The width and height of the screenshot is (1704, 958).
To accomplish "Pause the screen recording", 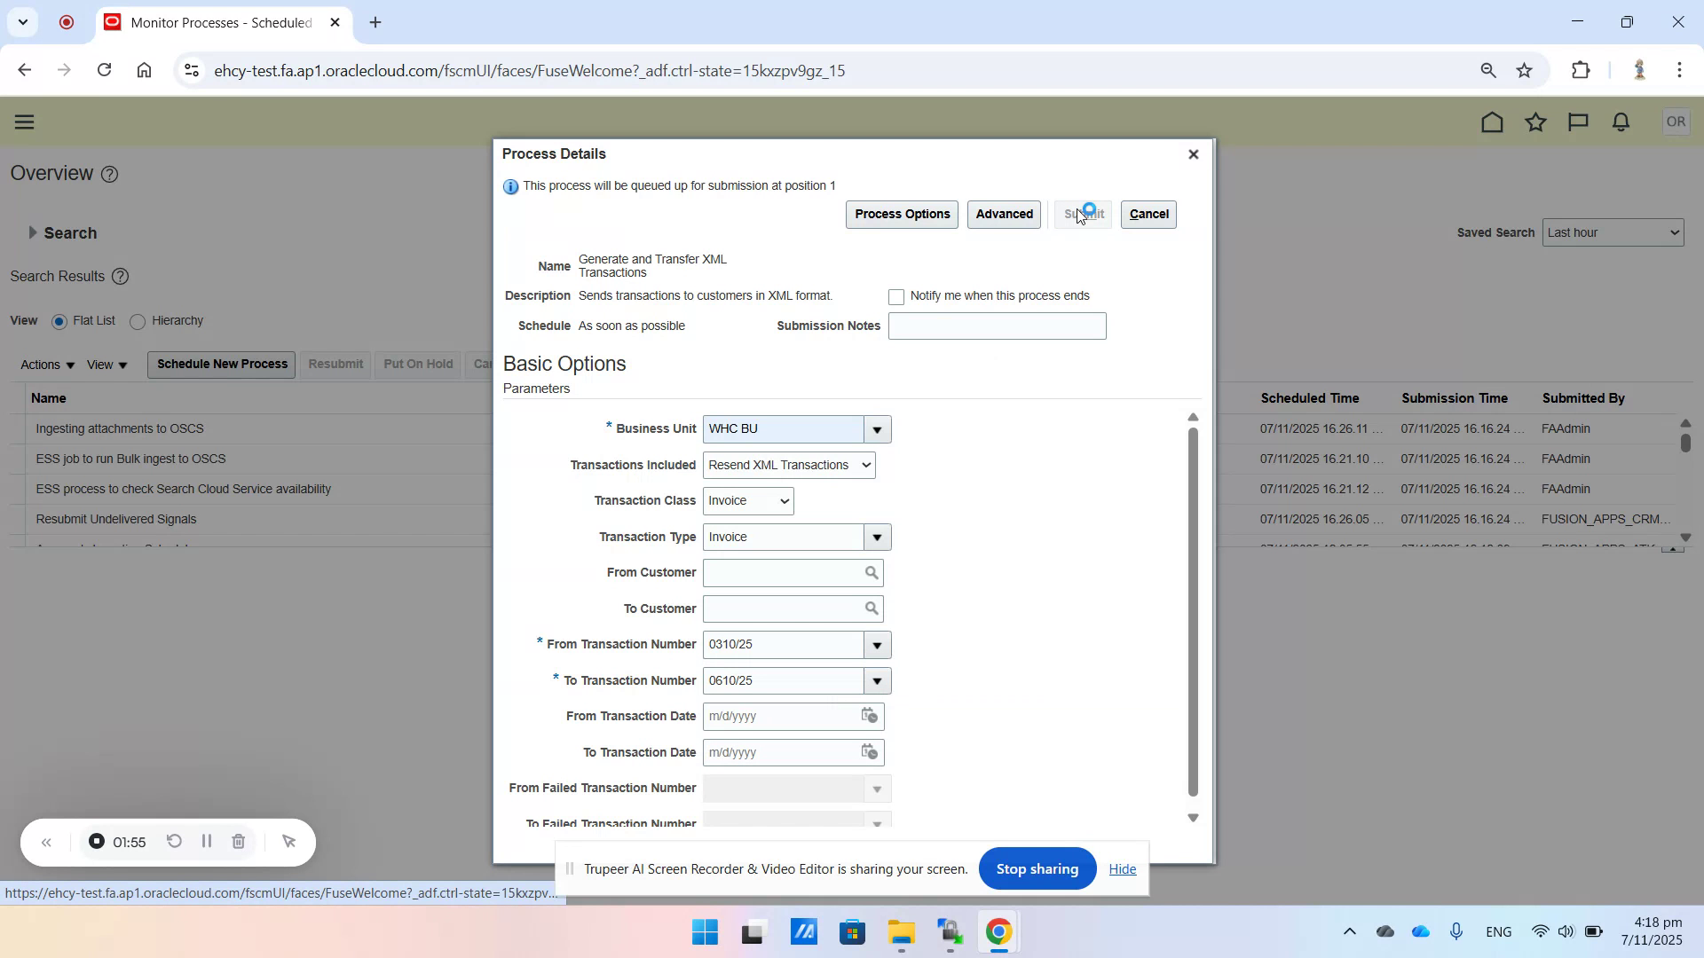I will [206, 841].
